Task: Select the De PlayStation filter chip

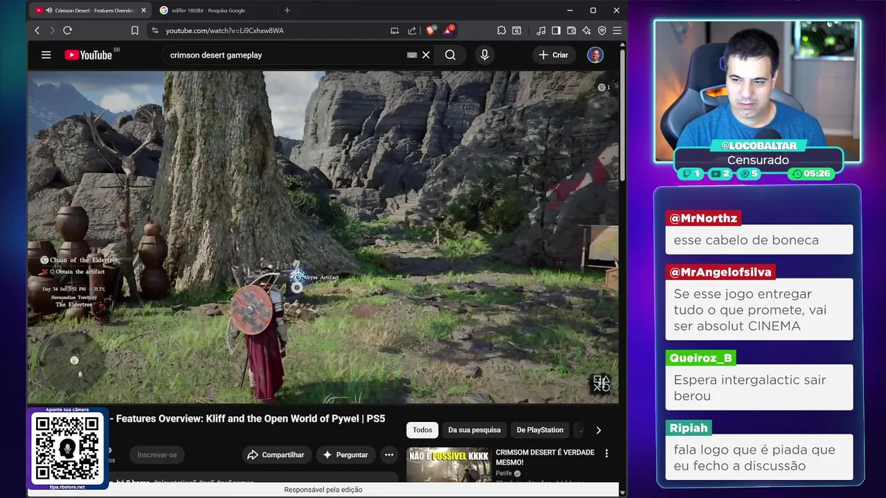Action: coord(540,430)
